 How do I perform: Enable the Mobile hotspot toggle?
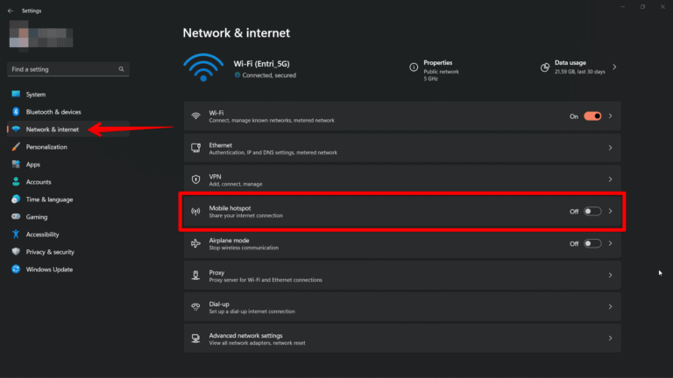[592, 212]
